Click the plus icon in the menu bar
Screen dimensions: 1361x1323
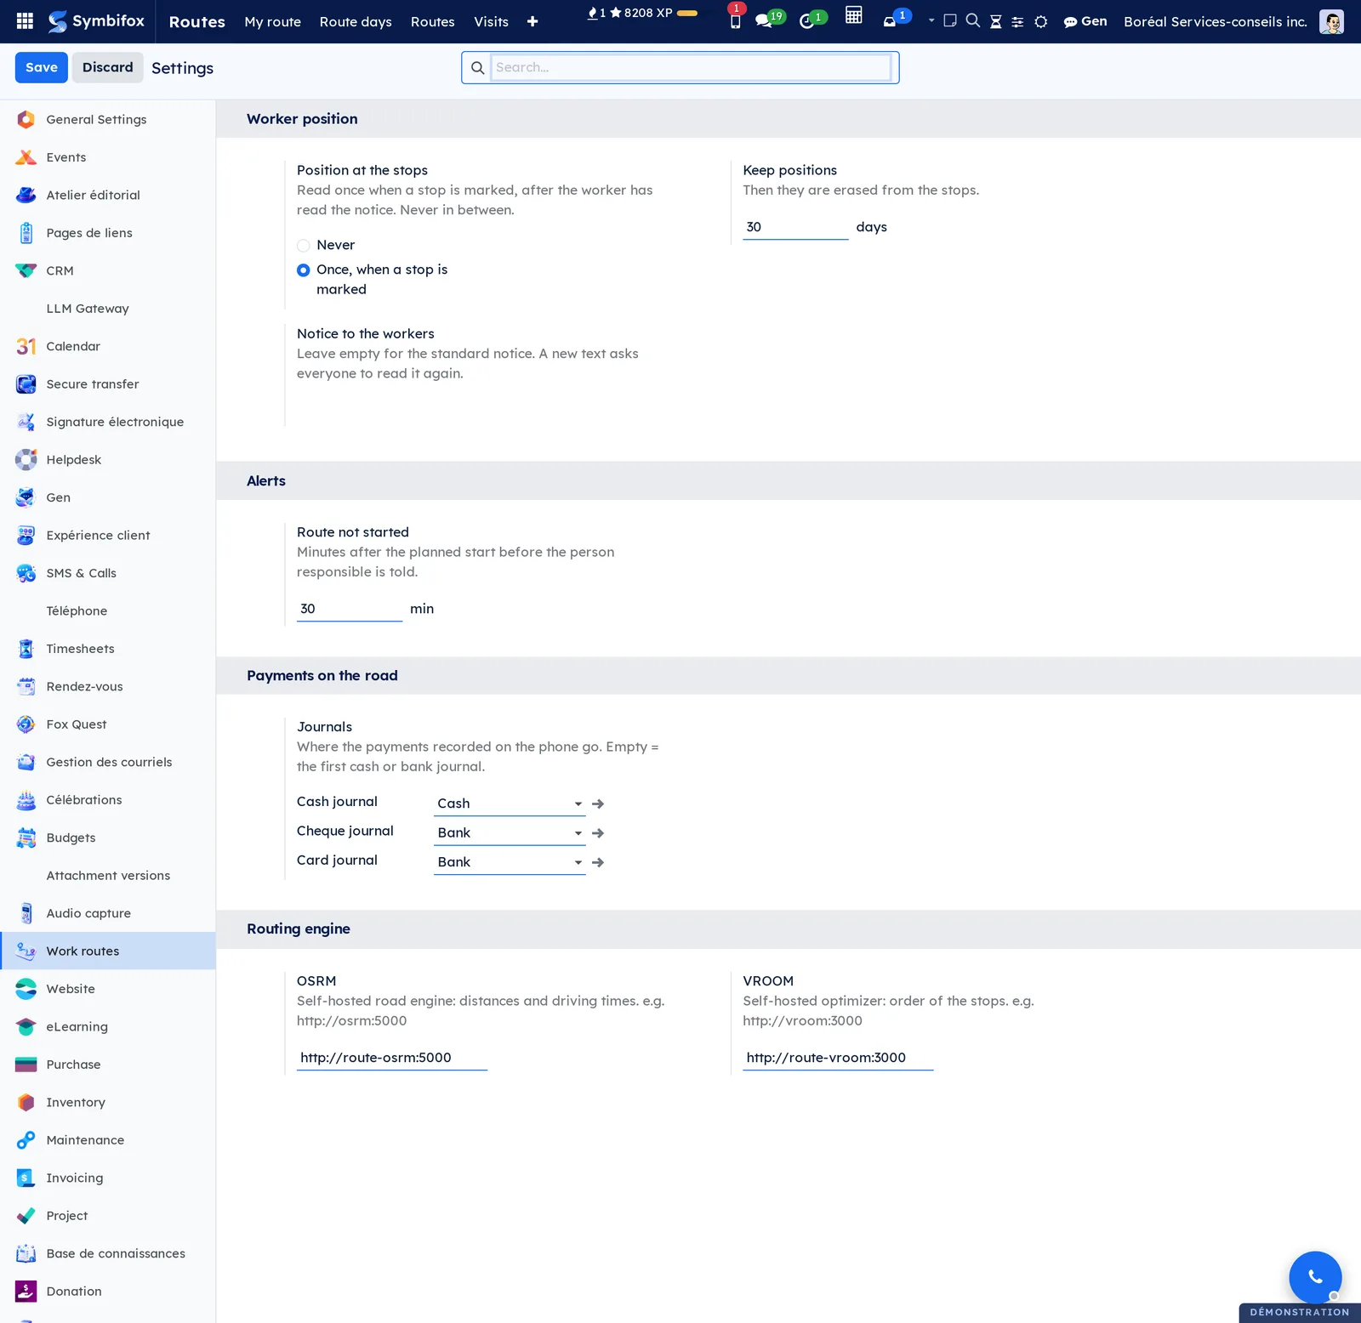532,21
